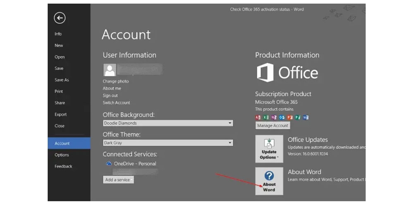Open the About Word button
The width and height of the screenshot is (397, 203).
coord(269,181)
